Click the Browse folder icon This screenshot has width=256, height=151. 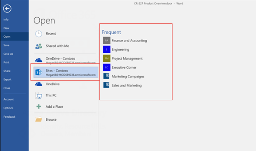[x=39, y=119]
